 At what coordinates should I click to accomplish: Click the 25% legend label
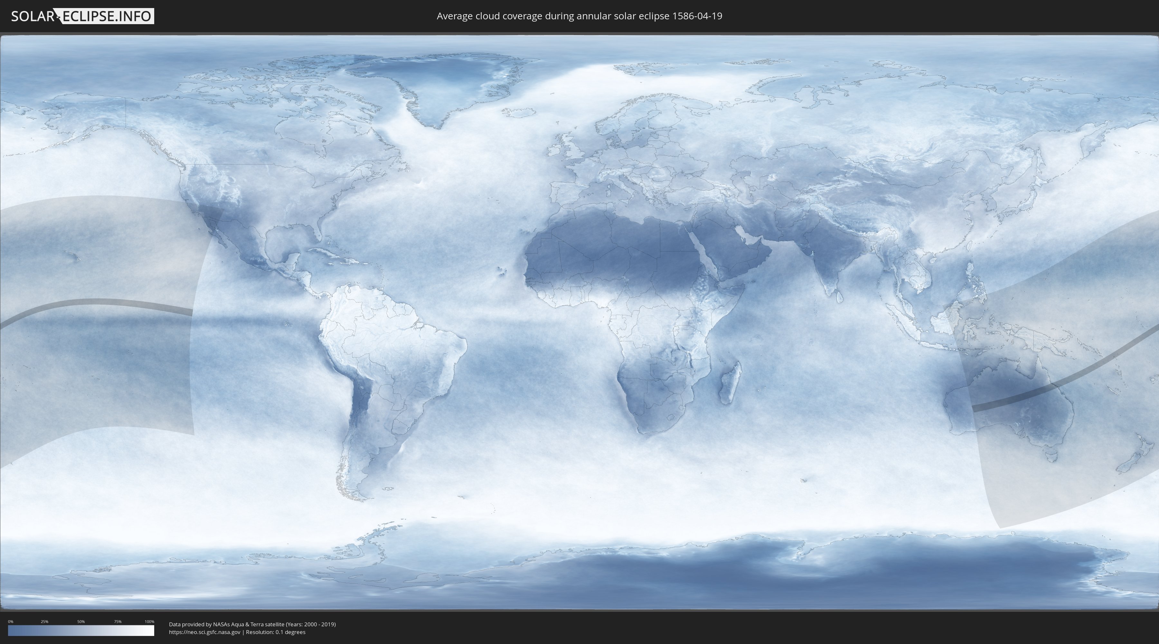pyautogui.click(x=44, y=621)
